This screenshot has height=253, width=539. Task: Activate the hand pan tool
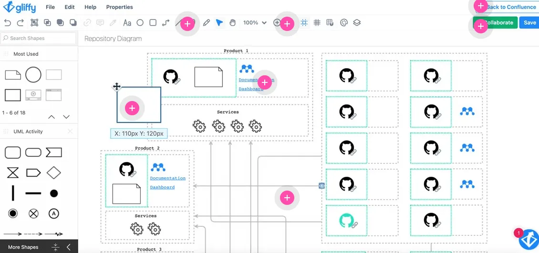[x=233, y=23]
